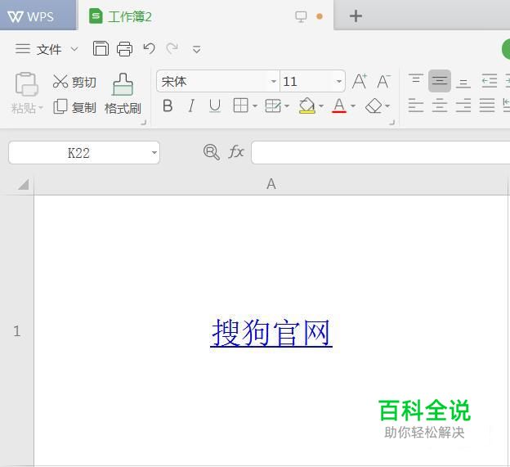Screen dimensions: 510x467
Task: Open the font color dropdown arrow
Action: (x=353, y=106)
